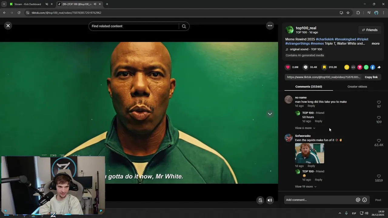Switch to Stream - Kick Dashboard tab
Image resolution: width=388 pixels, height=218 pixels.
pyautogui.click(x=28, y=4)
